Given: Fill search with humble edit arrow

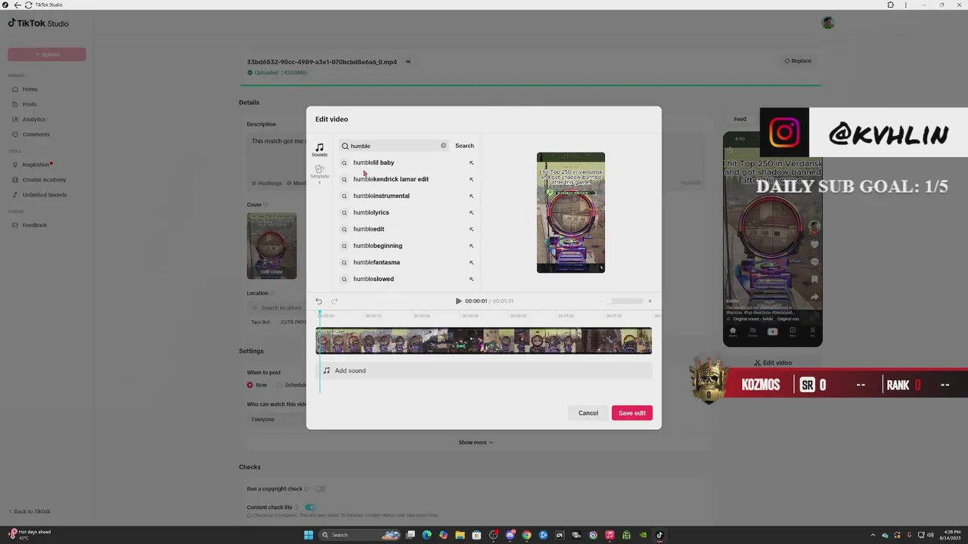Looking at the screenshot, I should (471, 229).
